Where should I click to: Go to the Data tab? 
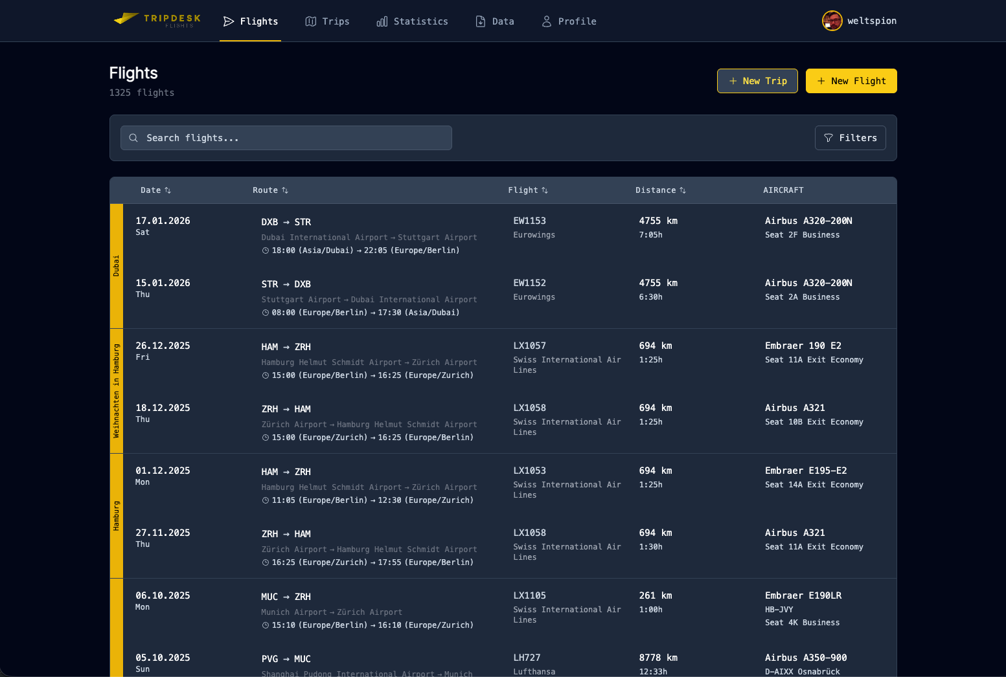[495, 21]
